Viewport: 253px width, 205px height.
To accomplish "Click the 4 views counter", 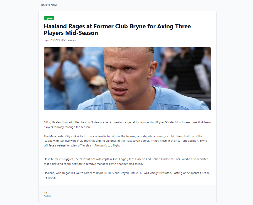I will click(x=72, y=40).
